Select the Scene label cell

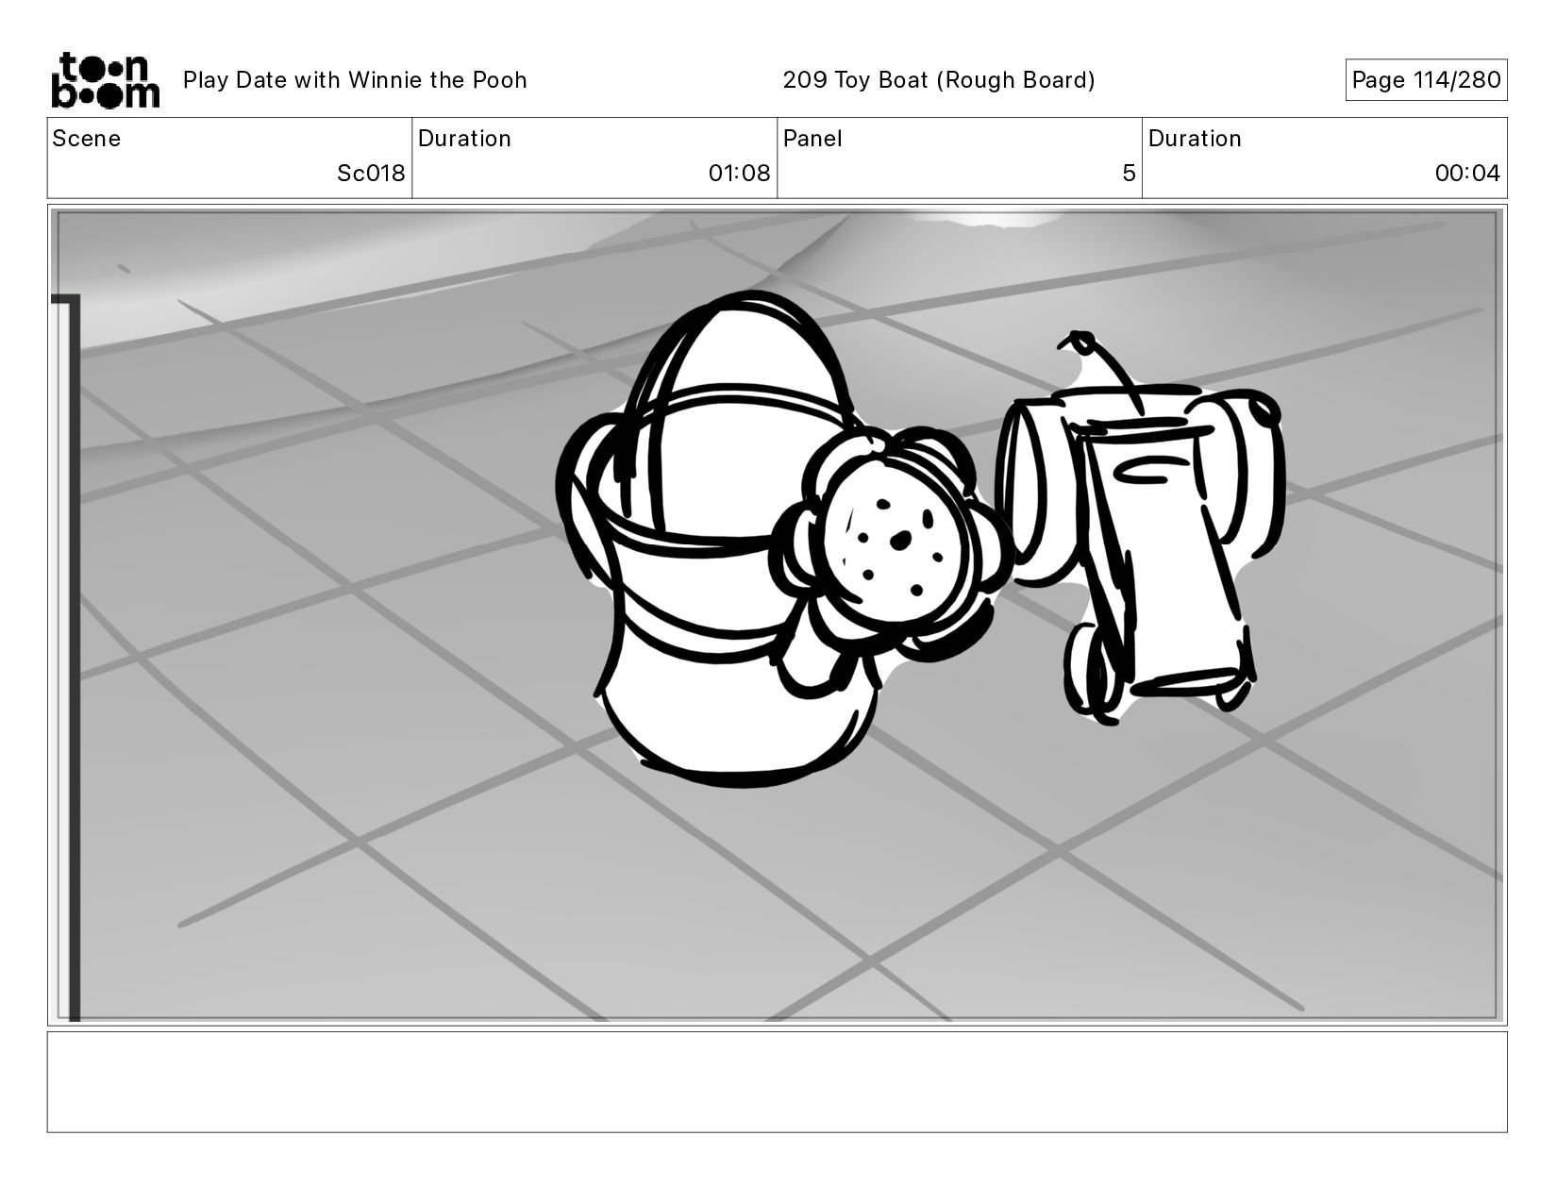pyautogui.click(x=87, y=139)
